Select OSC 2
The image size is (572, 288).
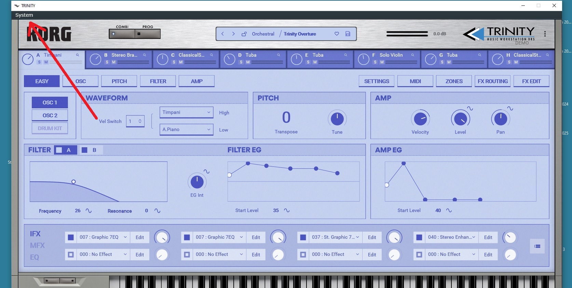(x=50, y=115)
